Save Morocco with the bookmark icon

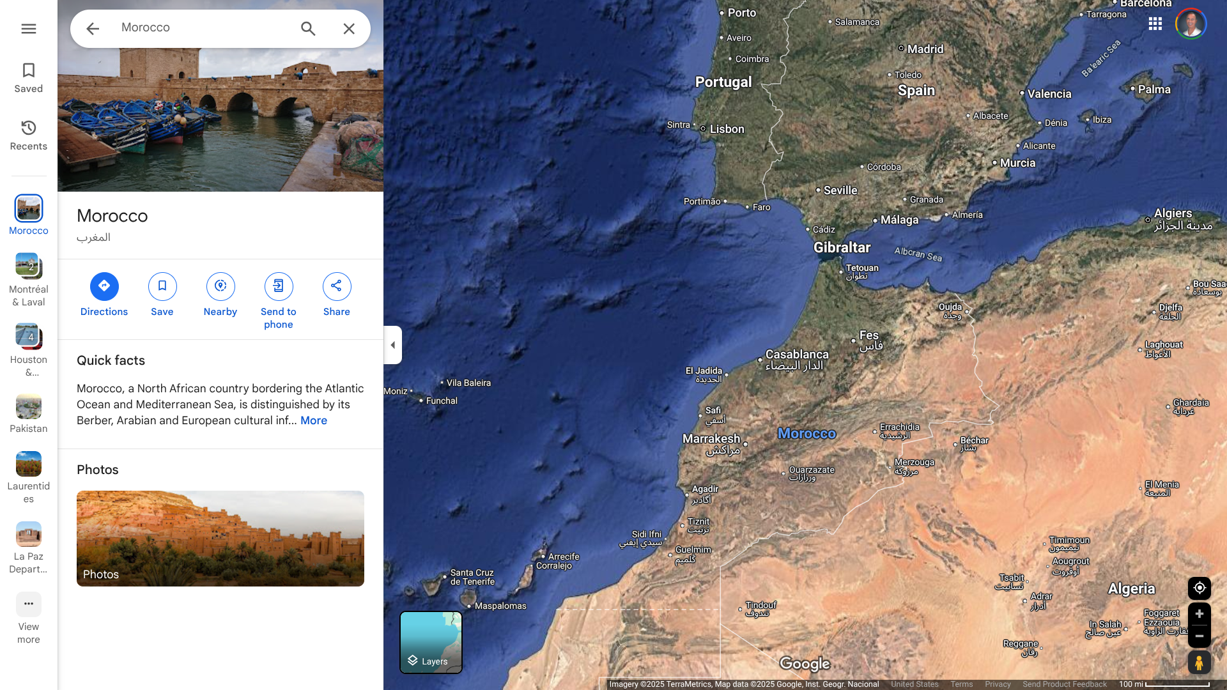(162, 286)
